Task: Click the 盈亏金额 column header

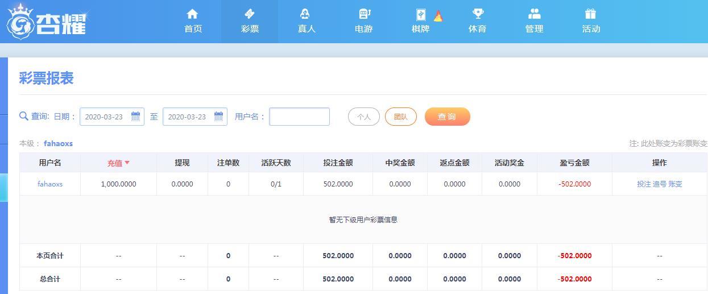Action: tap(574, 163)
